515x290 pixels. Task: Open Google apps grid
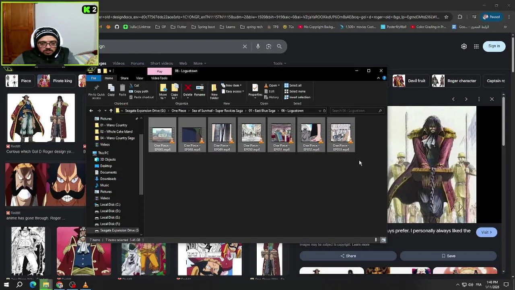click(476, 46)
